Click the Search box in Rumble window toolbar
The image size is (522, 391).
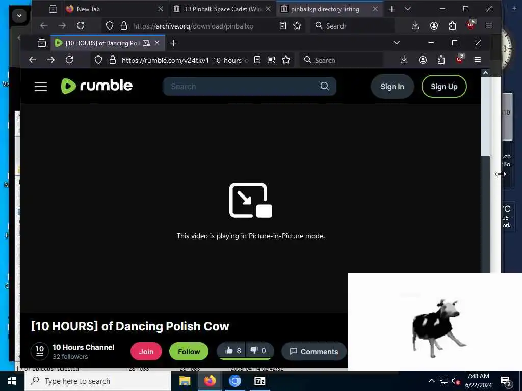pos(341,60)
